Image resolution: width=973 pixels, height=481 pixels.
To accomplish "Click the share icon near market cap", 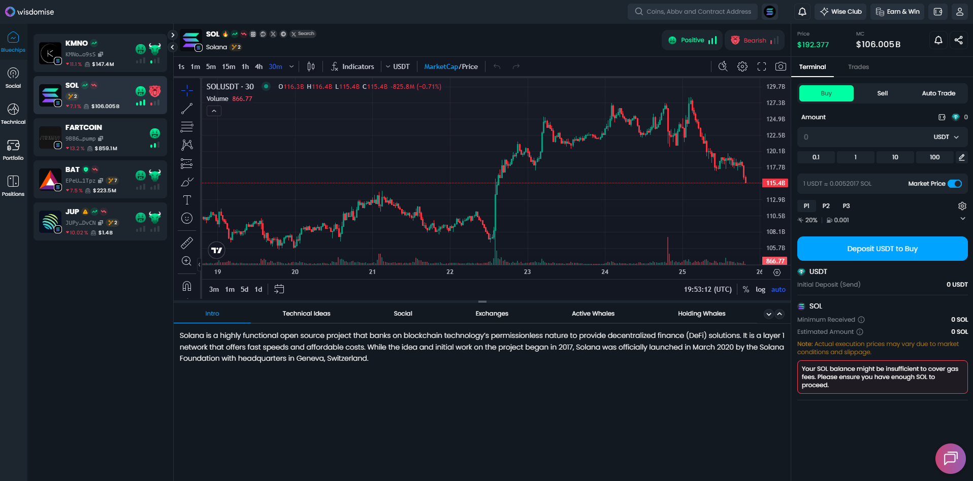I will tap(958, 40).
